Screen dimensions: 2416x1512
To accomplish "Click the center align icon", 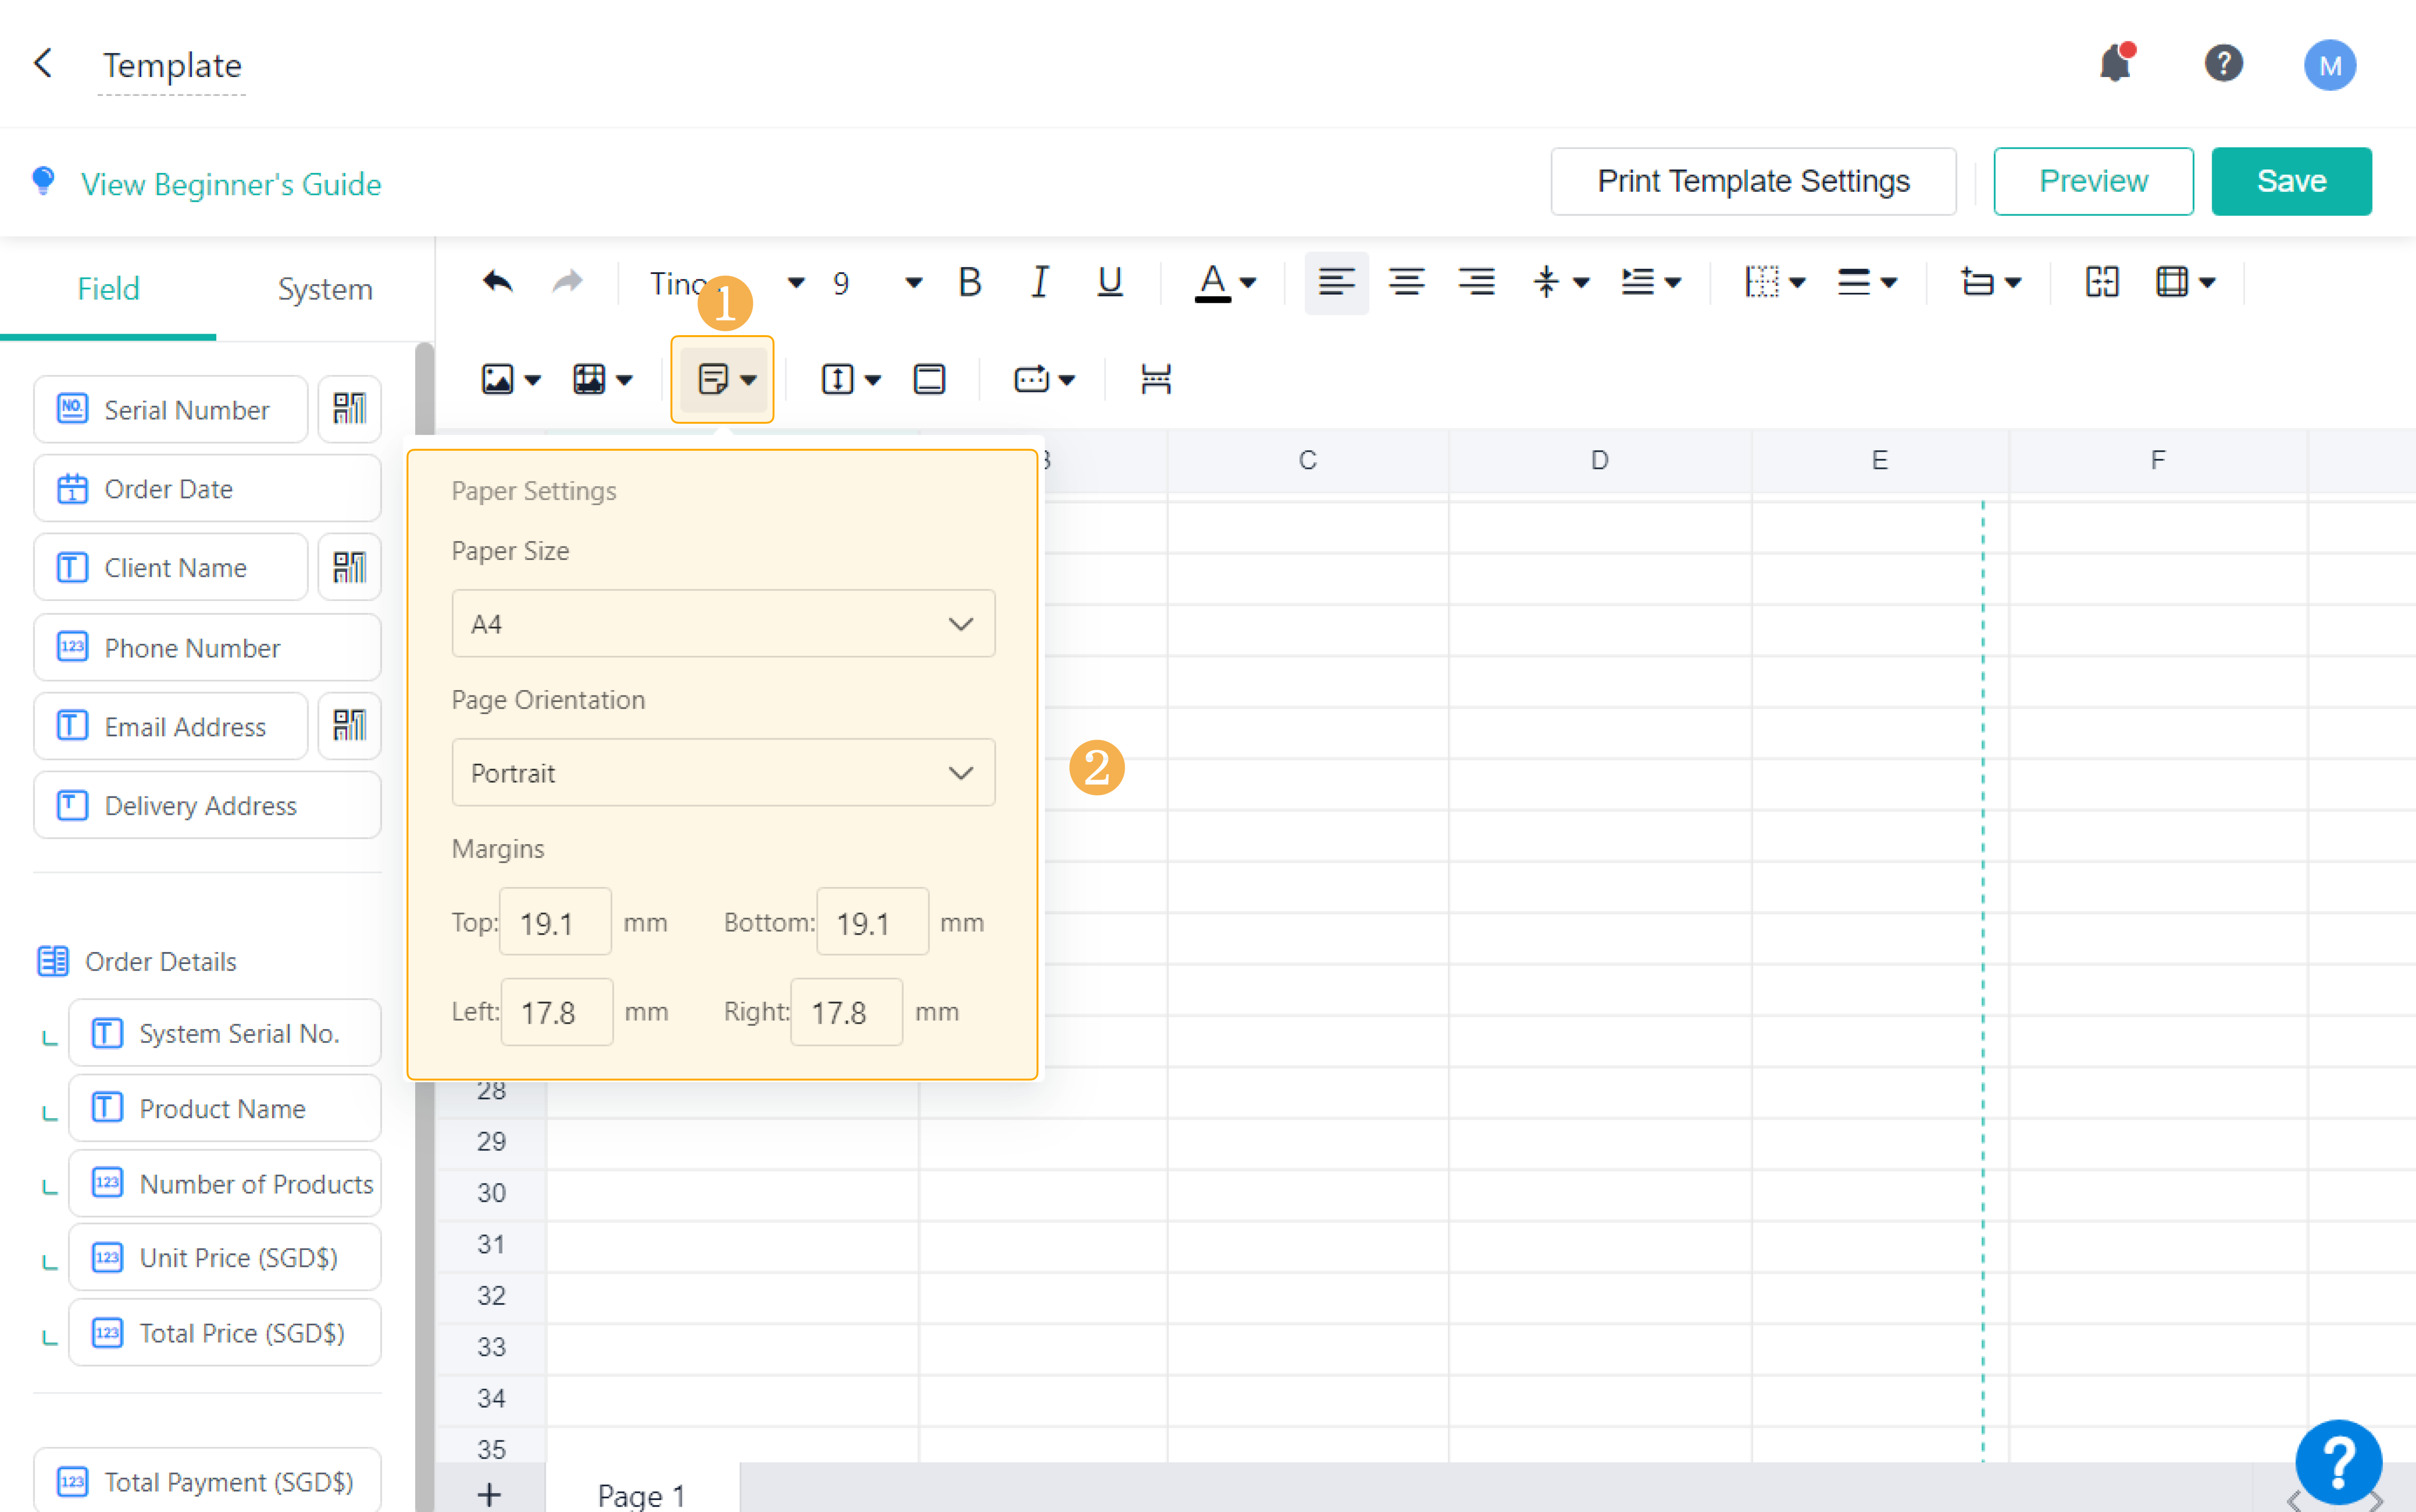I will tap(1406, 283).
